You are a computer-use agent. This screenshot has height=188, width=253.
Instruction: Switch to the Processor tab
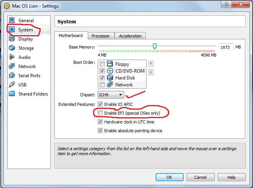click(101, 36)
